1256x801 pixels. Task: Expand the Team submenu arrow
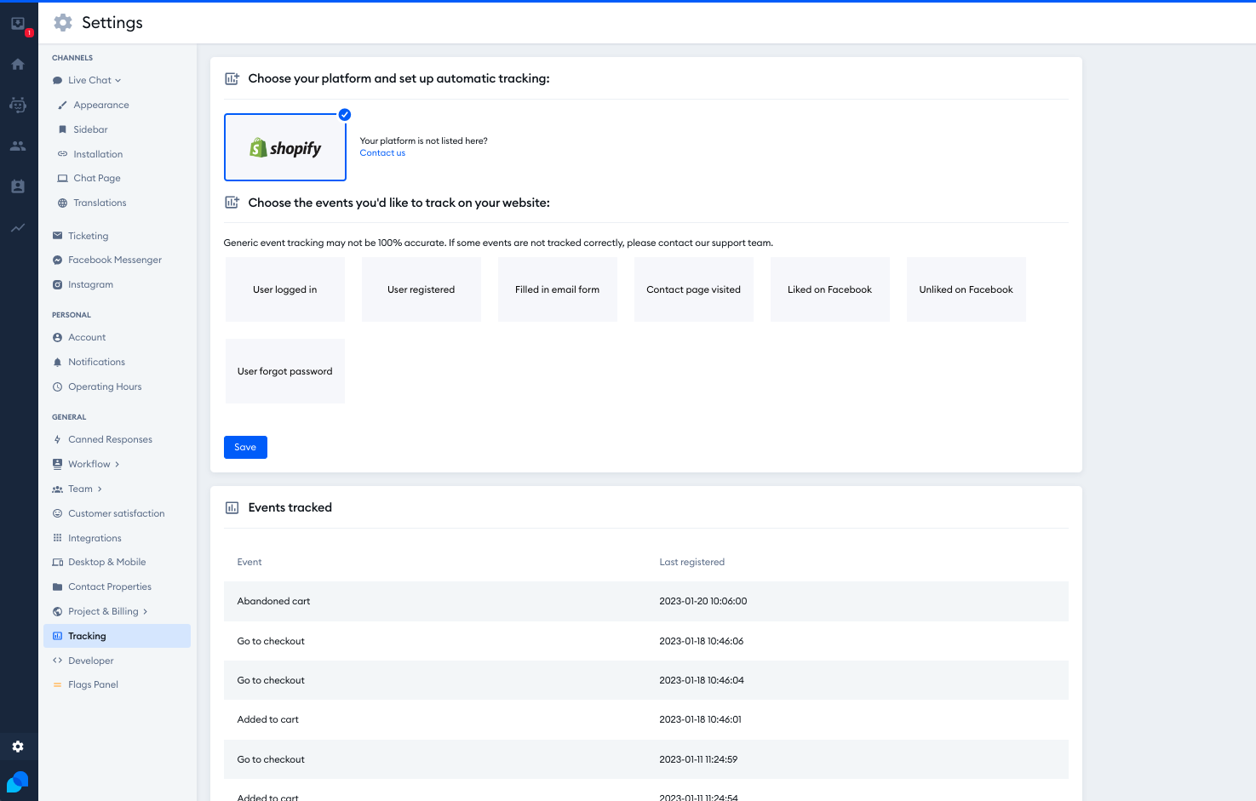tap(100, 489)
